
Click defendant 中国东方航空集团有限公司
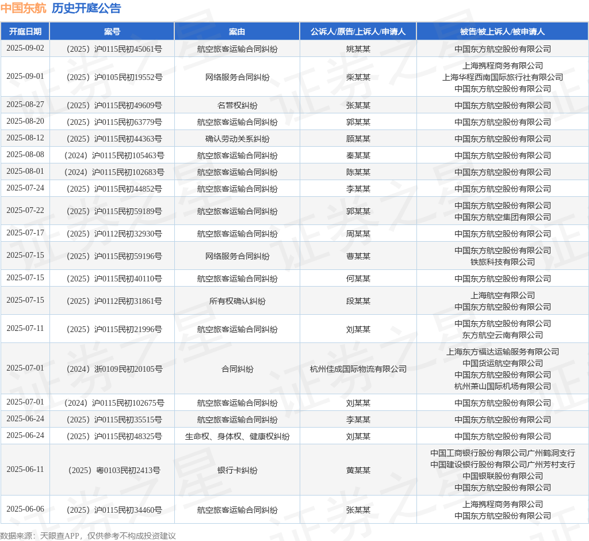coord(503,217)
